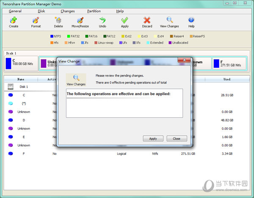
Task: Click the Undo green arrow icon
Action: tap(102, 20)
